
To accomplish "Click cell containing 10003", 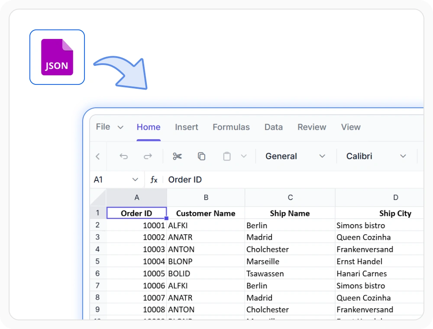I will click(137, 249).
